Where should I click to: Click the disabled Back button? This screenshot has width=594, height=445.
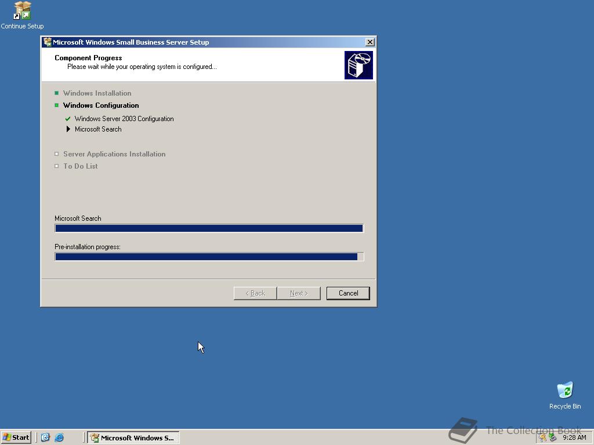click(255, 293)
